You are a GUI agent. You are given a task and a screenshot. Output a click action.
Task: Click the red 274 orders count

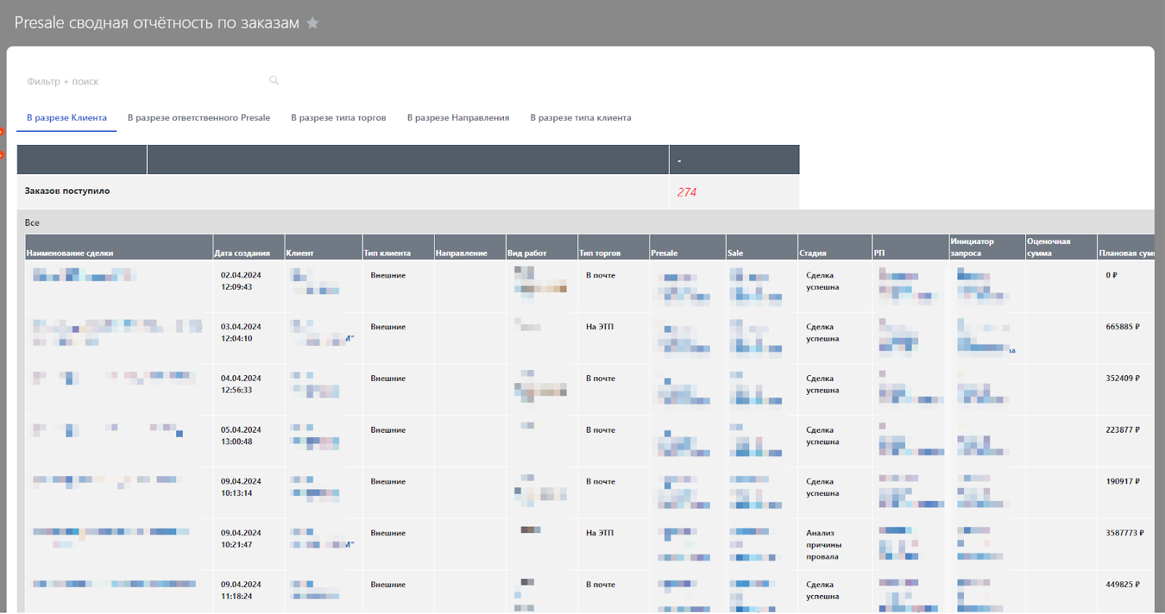[x=687, y=192]
